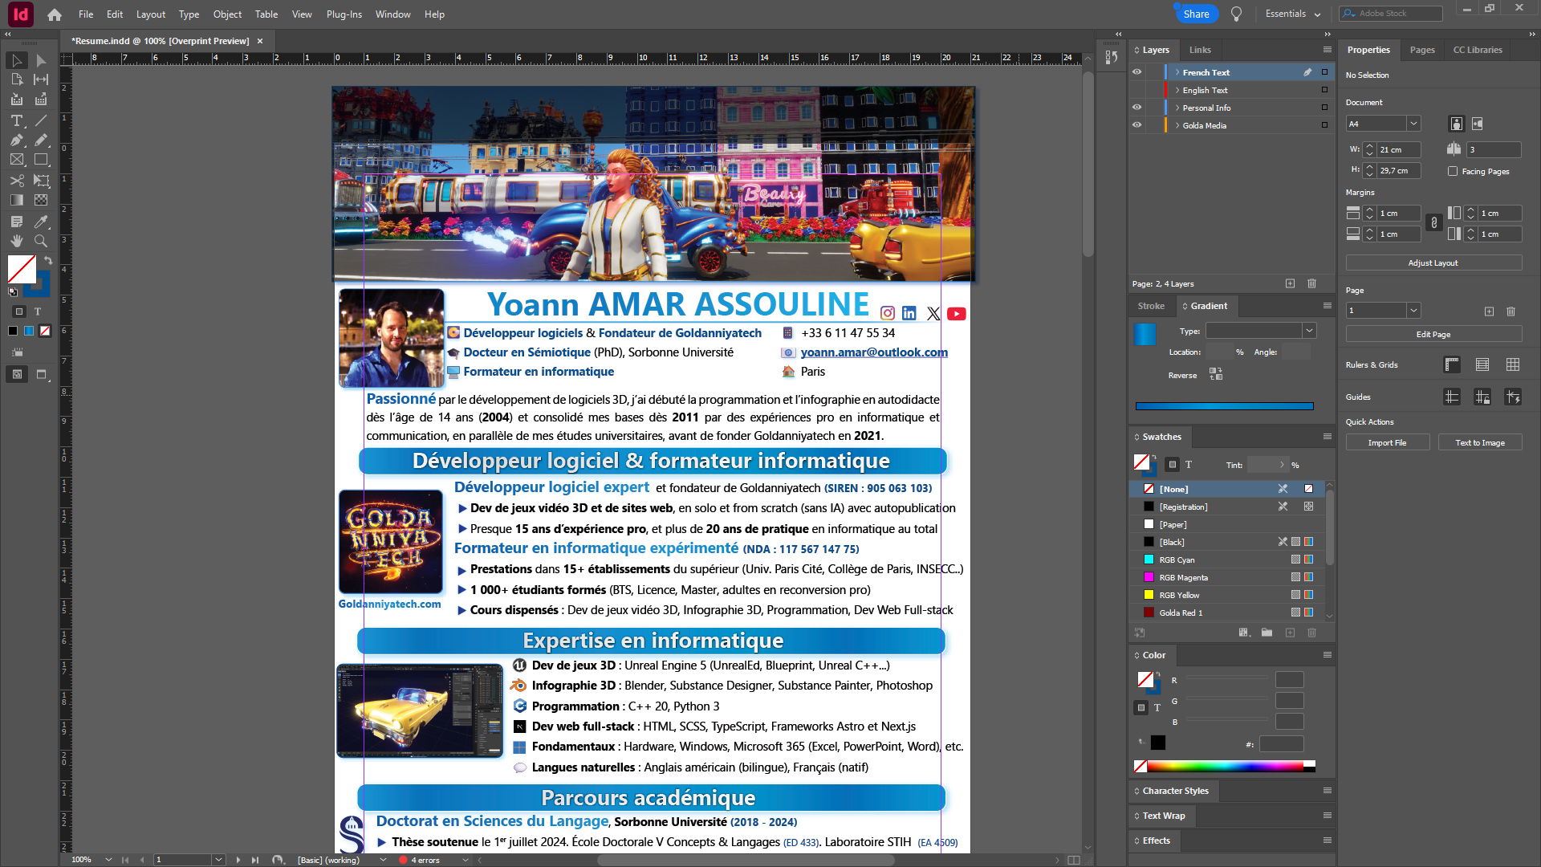The image size is (1541, 867).
Task: Select the Scissors tool
Action: [x=16, y=181]
